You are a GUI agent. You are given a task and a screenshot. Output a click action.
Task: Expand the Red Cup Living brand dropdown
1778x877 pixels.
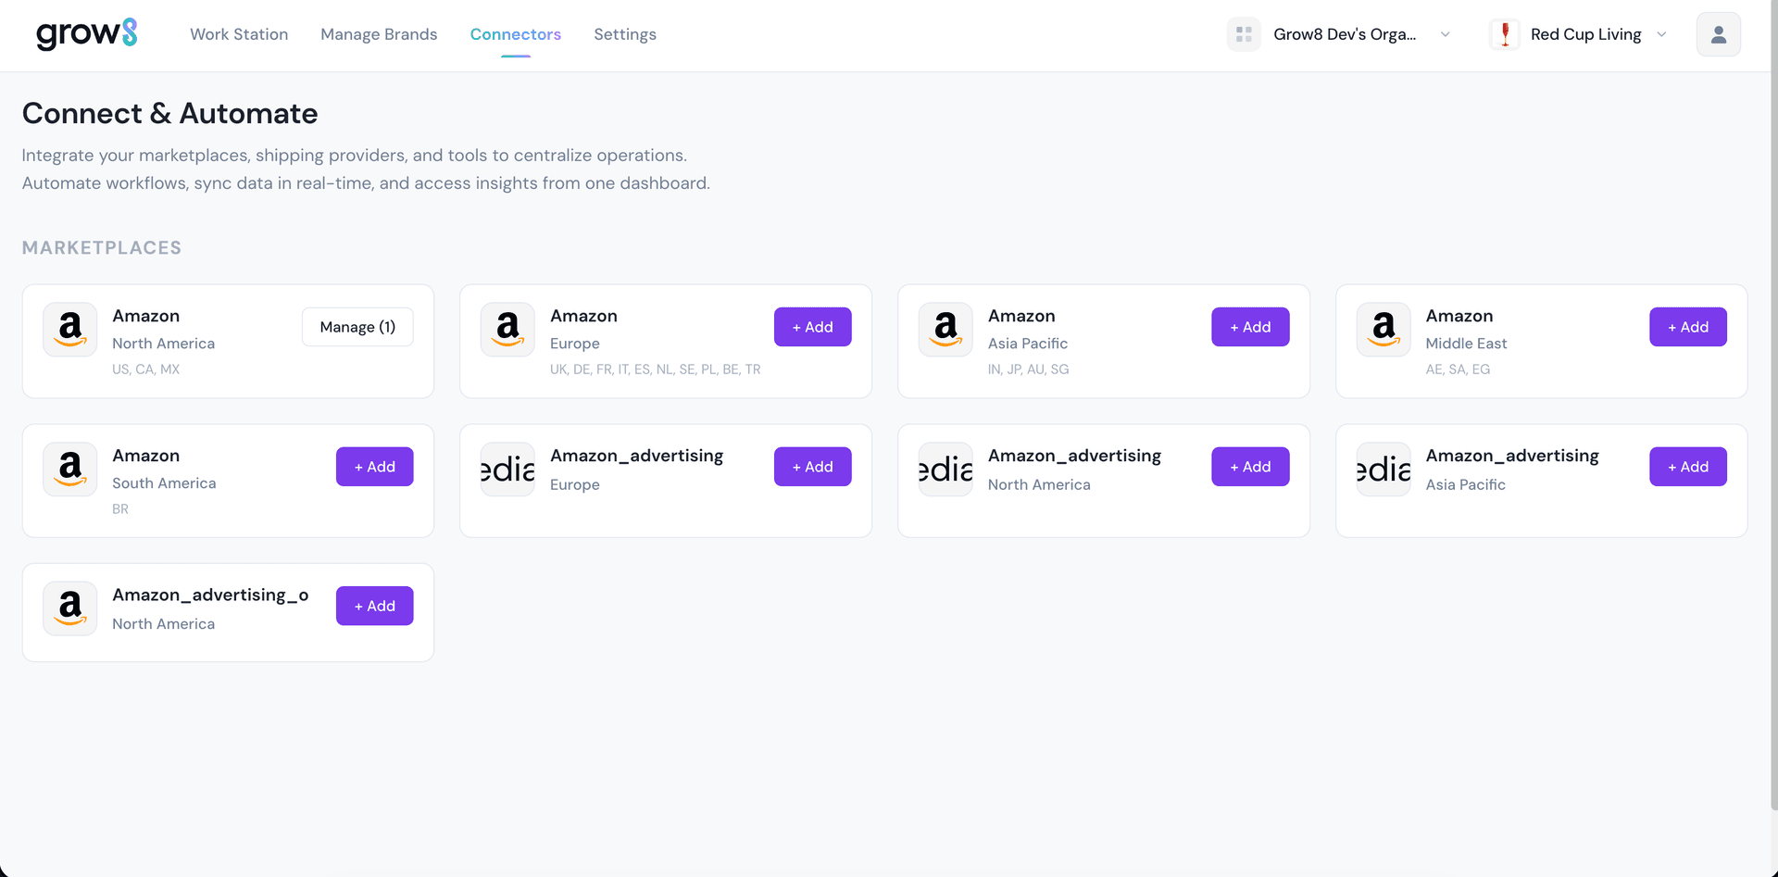(1661, 34)
